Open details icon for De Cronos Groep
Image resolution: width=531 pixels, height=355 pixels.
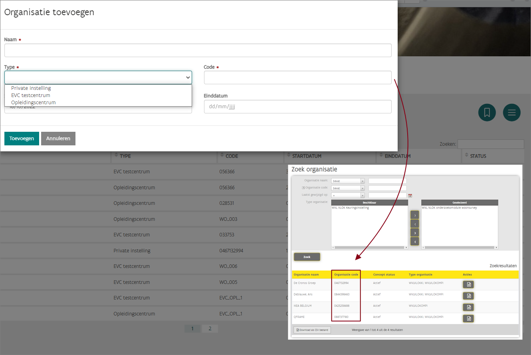tap(468, 284)
